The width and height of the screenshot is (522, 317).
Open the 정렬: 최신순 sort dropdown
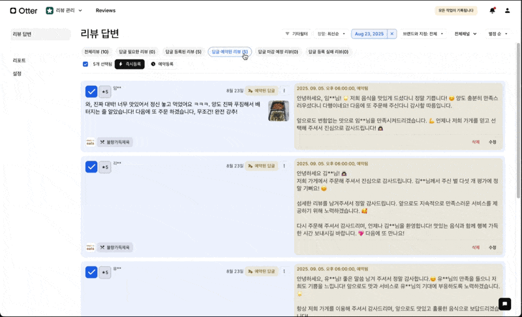coord(331,34)
